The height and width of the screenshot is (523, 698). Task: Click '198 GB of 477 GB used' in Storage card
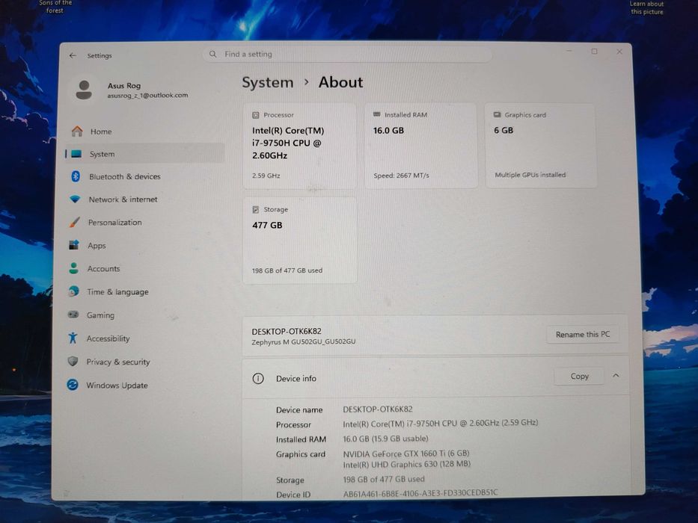pos(287,270)
